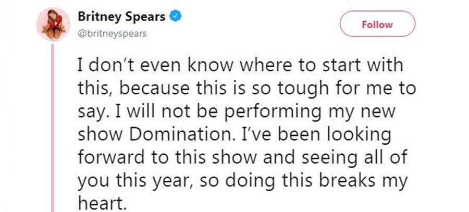Open the @britneyspears handle link
Image resolution: width=469 pixels, height=212 pixels.
(x=112, y=33)
